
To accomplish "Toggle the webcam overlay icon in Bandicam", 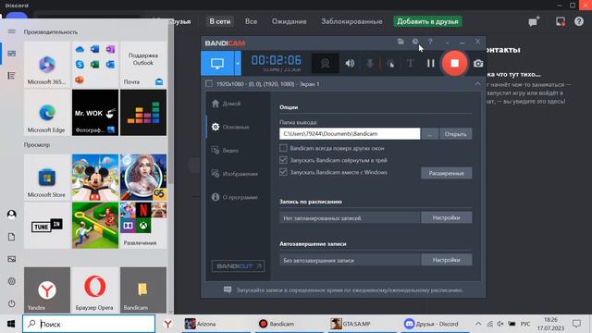I will (325, 64).
